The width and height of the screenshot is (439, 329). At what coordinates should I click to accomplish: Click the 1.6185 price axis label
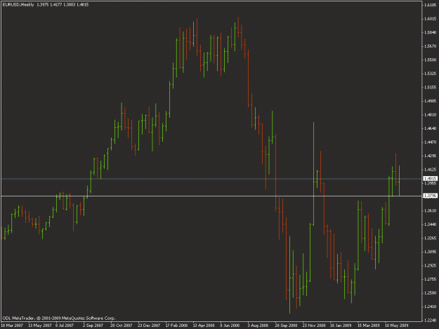(x=431, y=5)
